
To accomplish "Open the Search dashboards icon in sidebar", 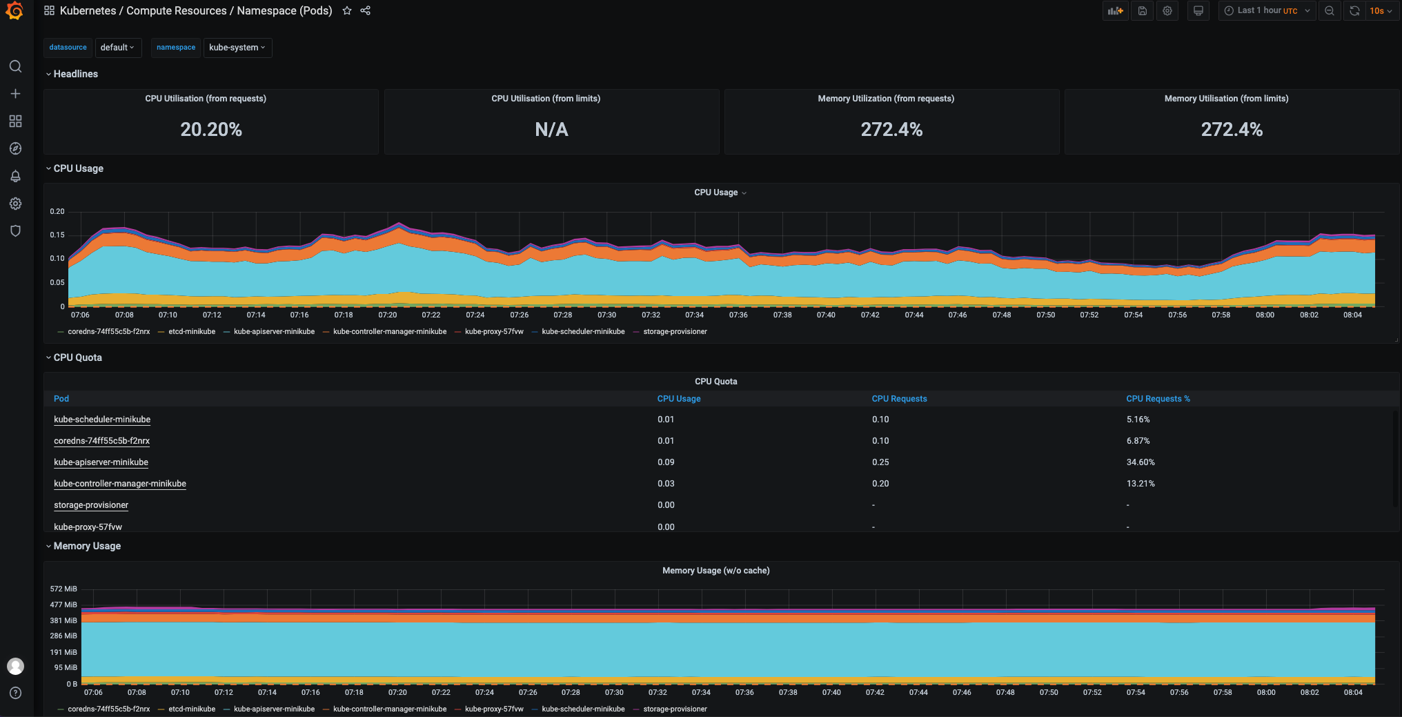I will 15,66.
